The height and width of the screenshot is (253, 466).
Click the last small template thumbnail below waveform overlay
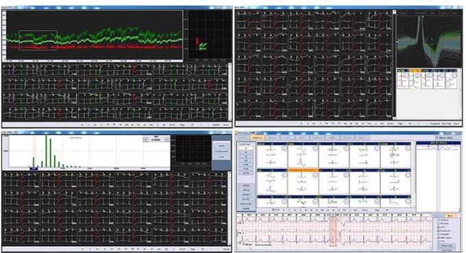(x=451, y=79)
